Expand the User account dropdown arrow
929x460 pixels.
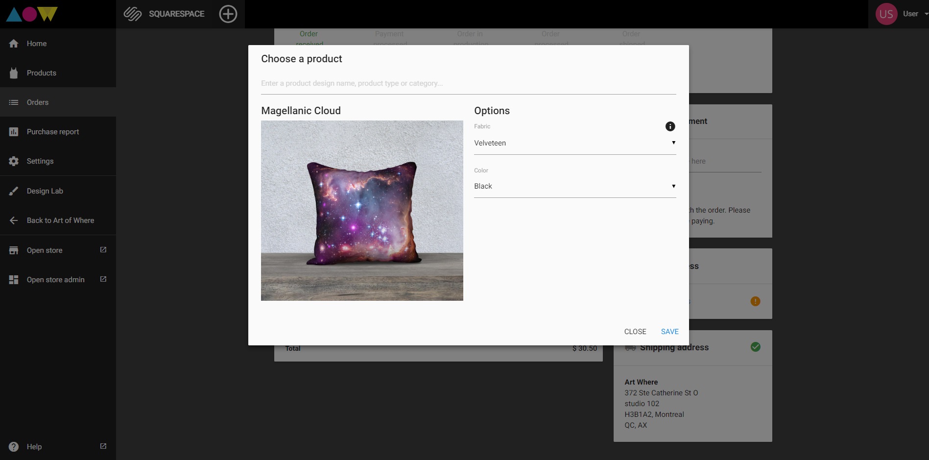926,14
